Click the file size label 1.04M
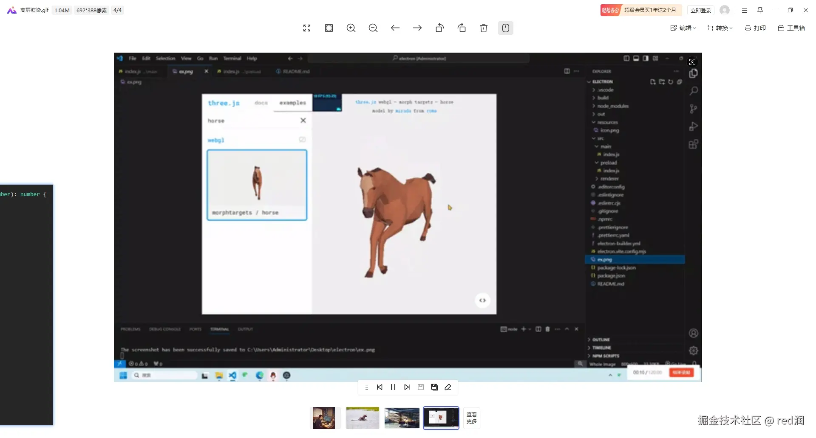 [x=62, y=10]
